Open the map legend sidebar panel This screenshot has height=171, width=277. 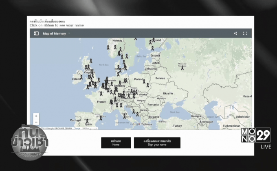pyautogui.click(x=36, y=33)
